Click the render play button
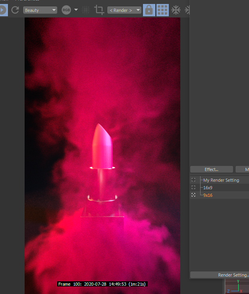 (x=3, y=10)
